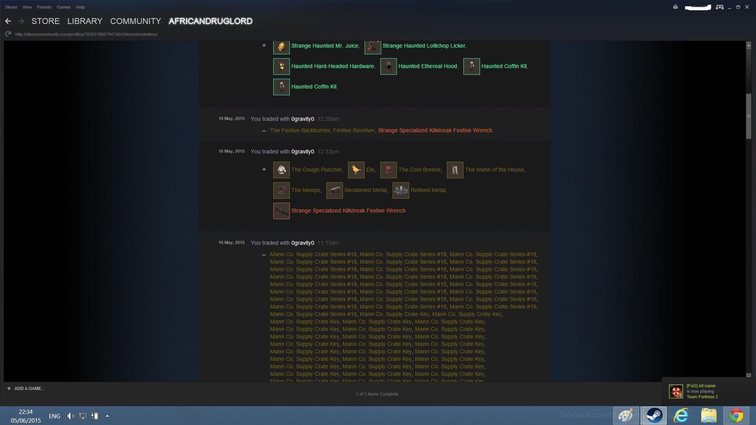Click the Haunted Ethereal Hood icon
Screen dimensions: 756x425
[x=388, y=67]
